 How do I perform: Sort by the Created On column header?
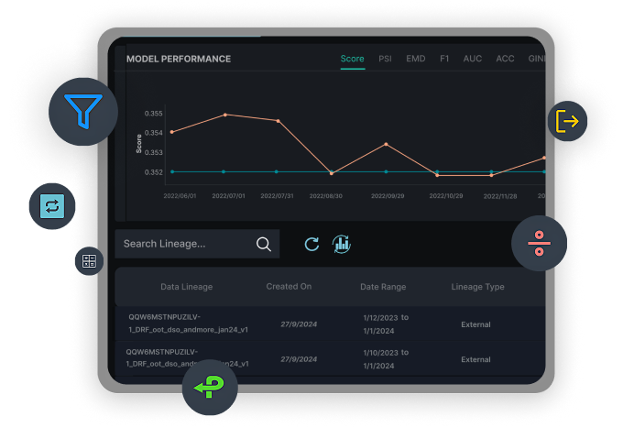coord(289,287)
